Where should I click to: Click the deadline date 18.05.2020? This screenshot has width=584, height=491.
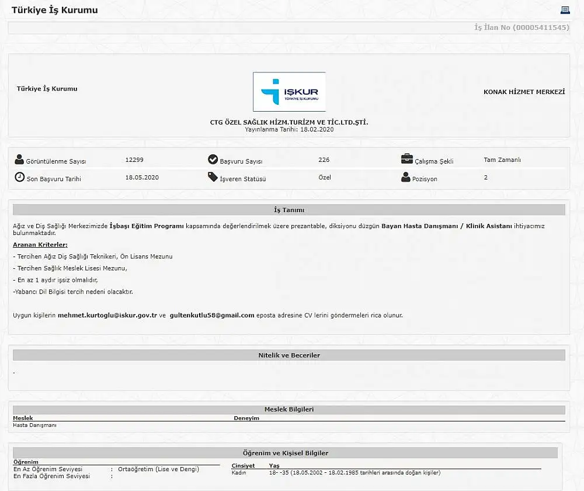click(142, 178)
